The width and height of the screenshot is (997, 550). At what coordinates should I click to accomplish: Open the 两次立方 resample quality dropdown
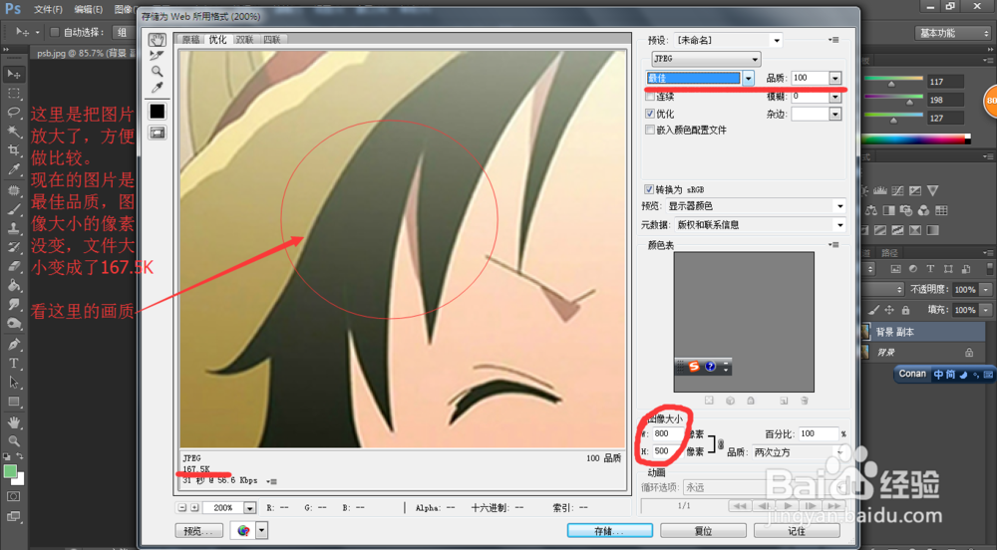point(799,452)
